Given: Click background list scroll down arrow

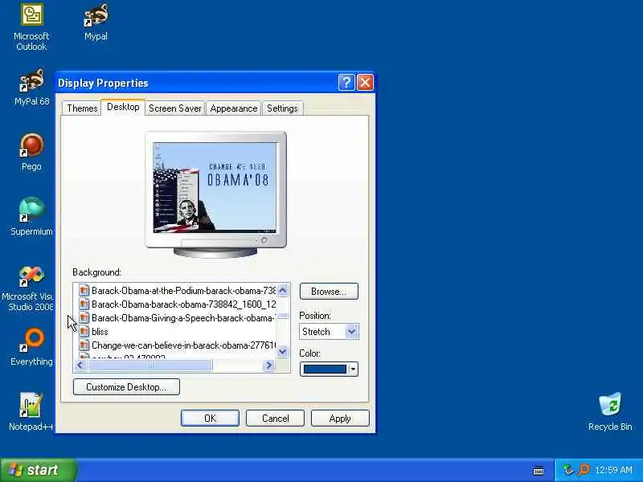Looking at the screenshot, I should point(283,351).
